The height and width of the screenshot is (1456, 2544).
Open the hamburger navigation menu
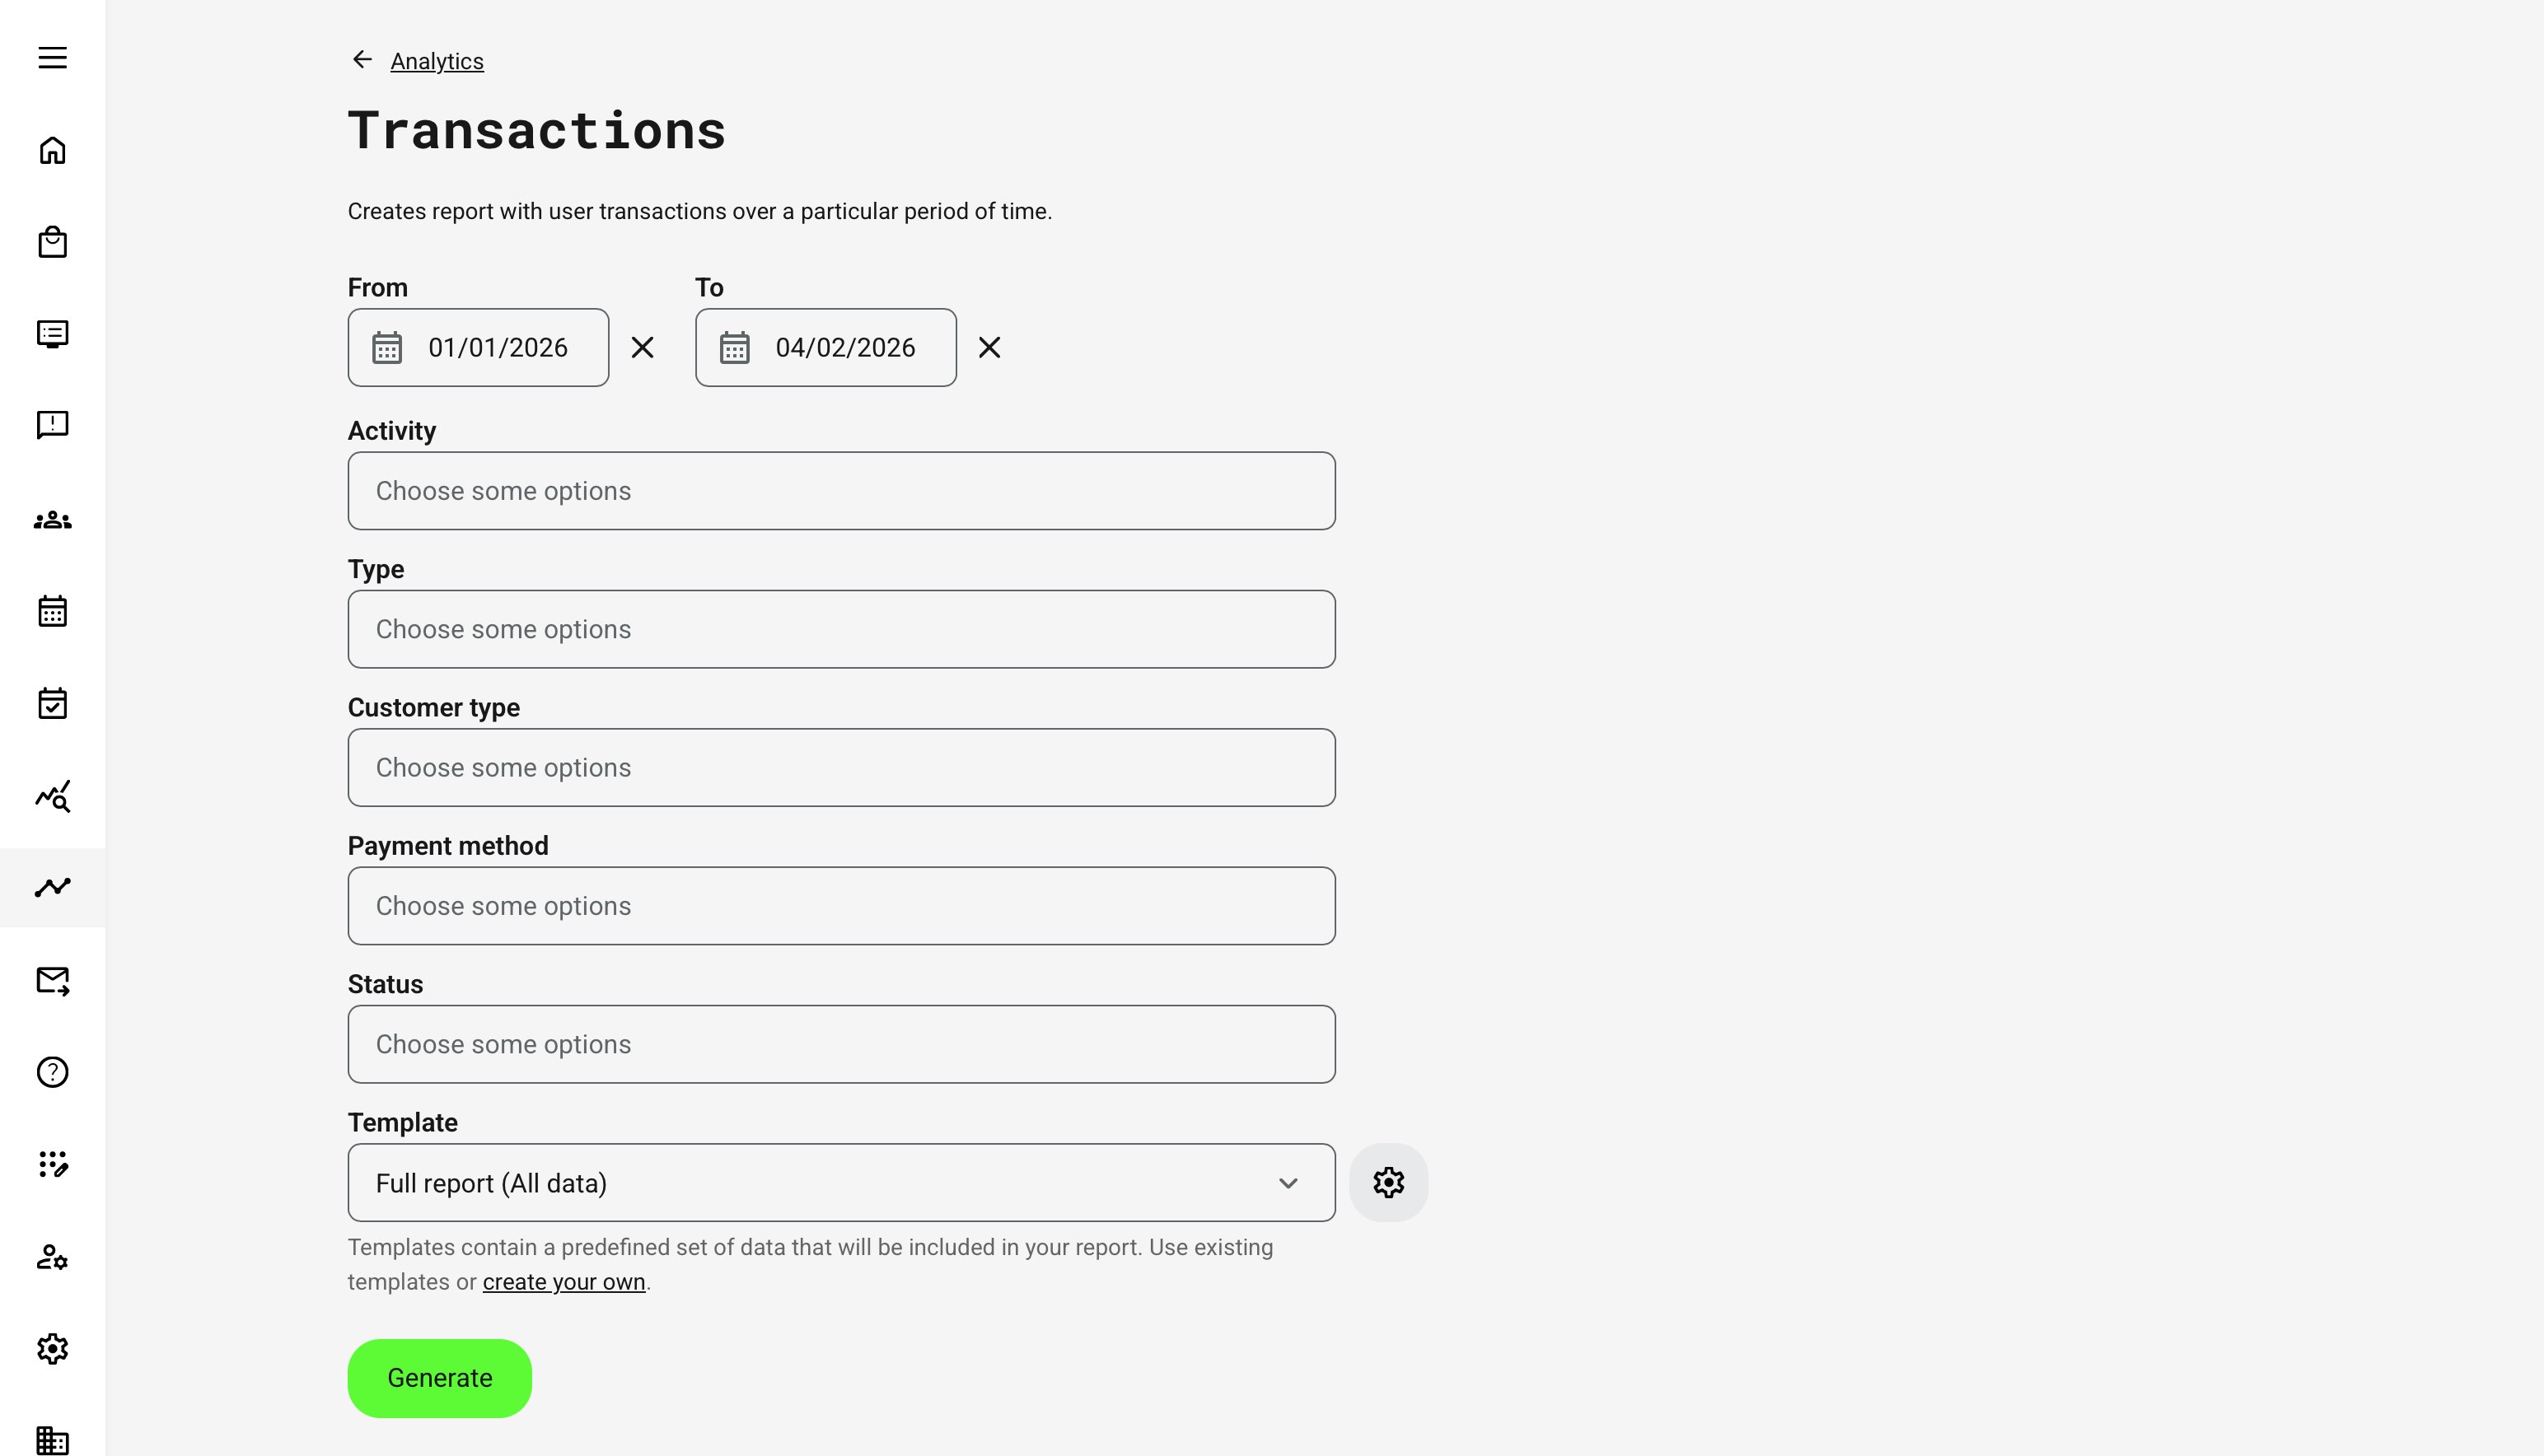[x=52, y=58]
